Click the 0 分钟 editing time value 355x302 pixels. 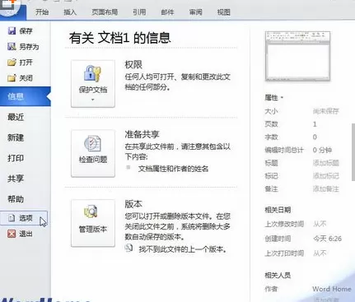322,150
